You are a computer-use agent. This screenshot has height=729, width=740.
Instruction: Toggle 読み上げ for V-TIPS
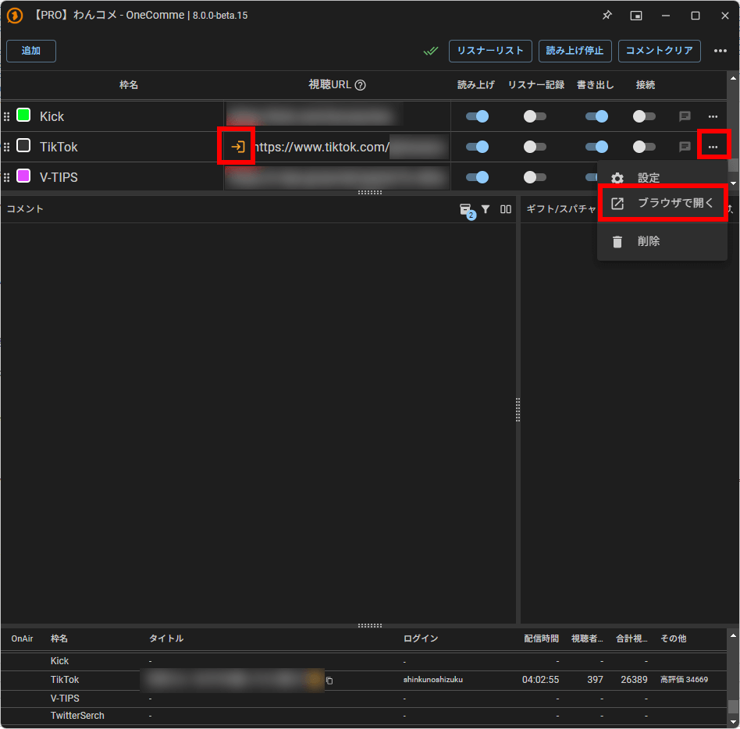point(477,177)
